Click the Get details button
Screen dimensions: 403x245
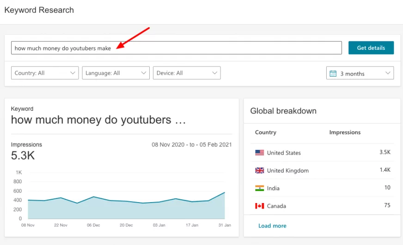click(x=371, y=48)
